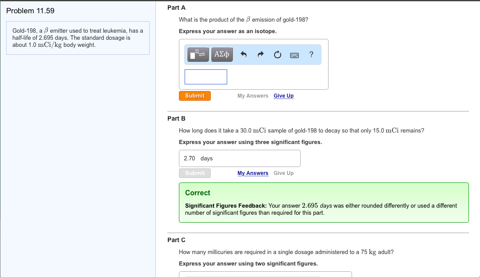Image resolution: width=480 pixels, height=277 pixels.
Task: Click the undo arrow in answer toolbar
Action: click(x=243, y=55)
